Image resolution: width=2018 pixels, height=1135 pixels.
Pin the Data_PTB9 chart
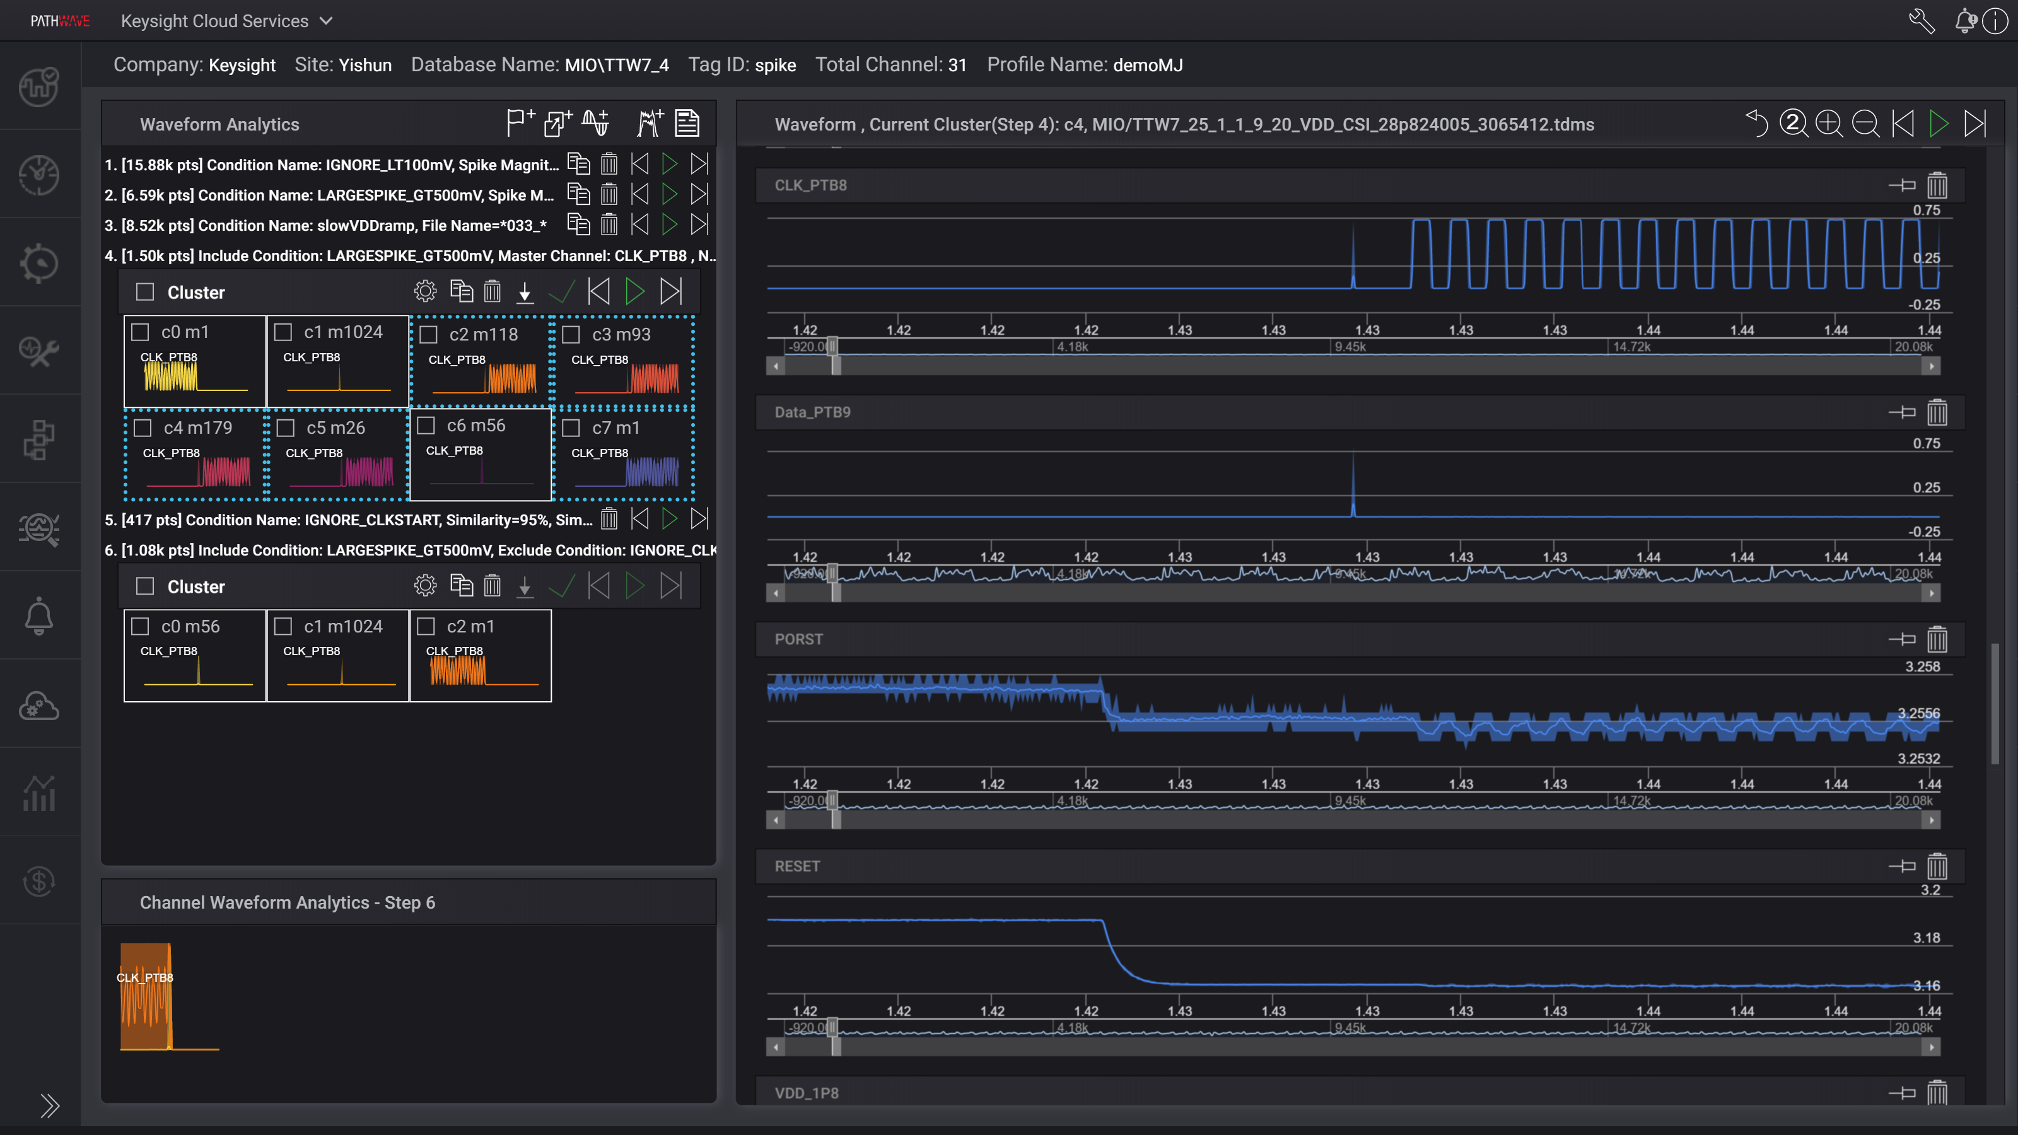pyautogui.click(x=1901, y=412)
